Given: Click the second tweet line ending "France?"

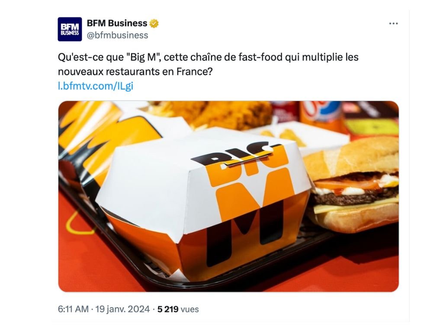Looking at the screenshot, I should (135, 72).
